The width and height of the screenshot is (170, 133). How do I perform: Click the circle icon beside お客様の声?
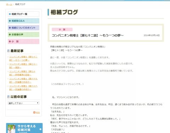coord(10,34)
